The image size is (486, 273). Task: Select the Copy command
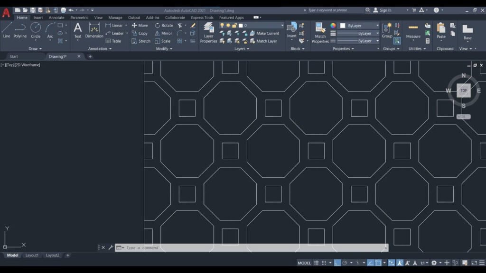tap(140, 33)
